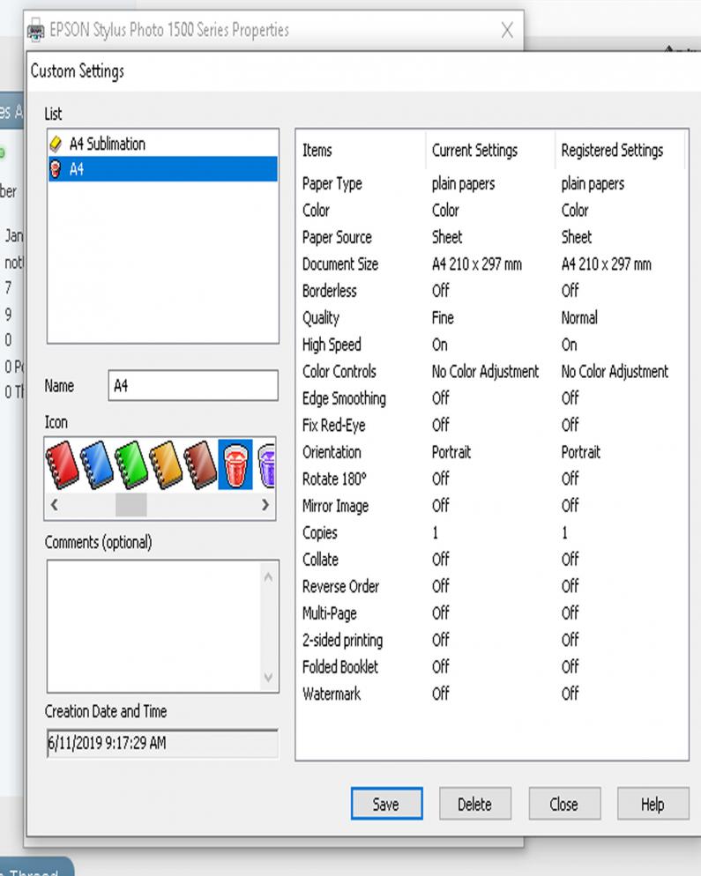Click the Document Size row label
Image resolution: width=701 pixels, height=876 pixels.
pyautogui.click(x=339, y=264)
